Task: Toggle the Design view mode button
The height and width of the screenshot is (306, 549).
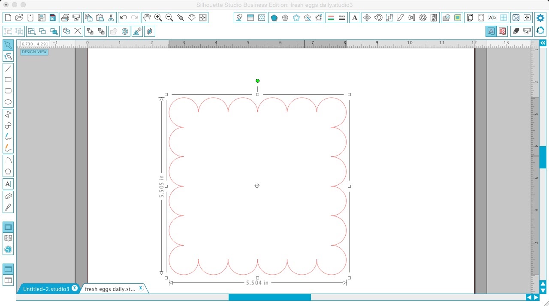Action: [491, 31]
